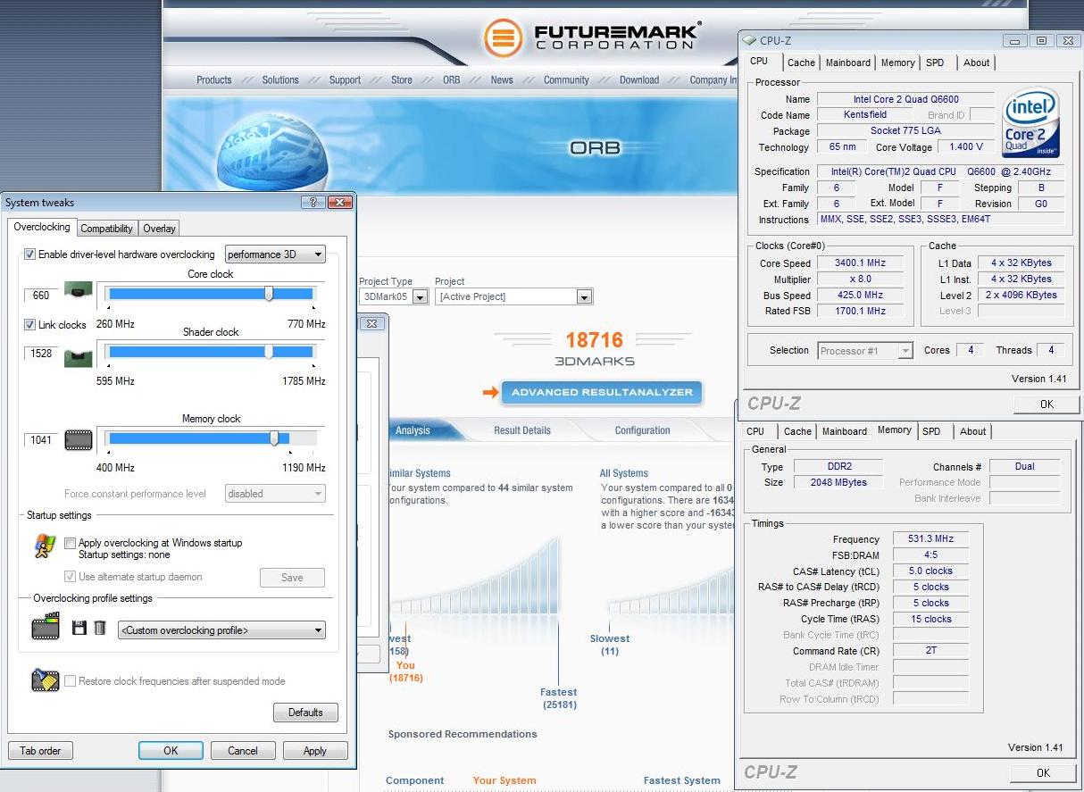Expand the Custom overclocking profile dropdown
This screenshot has width=1084, height=792.
(221, 630)
